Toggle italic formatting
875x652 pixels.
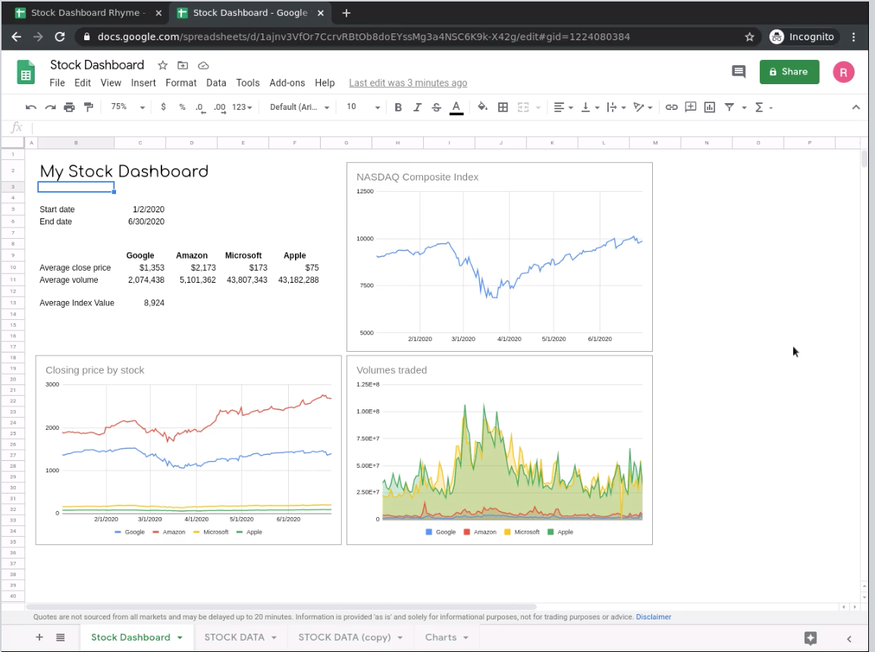click(x=417, y=108)
